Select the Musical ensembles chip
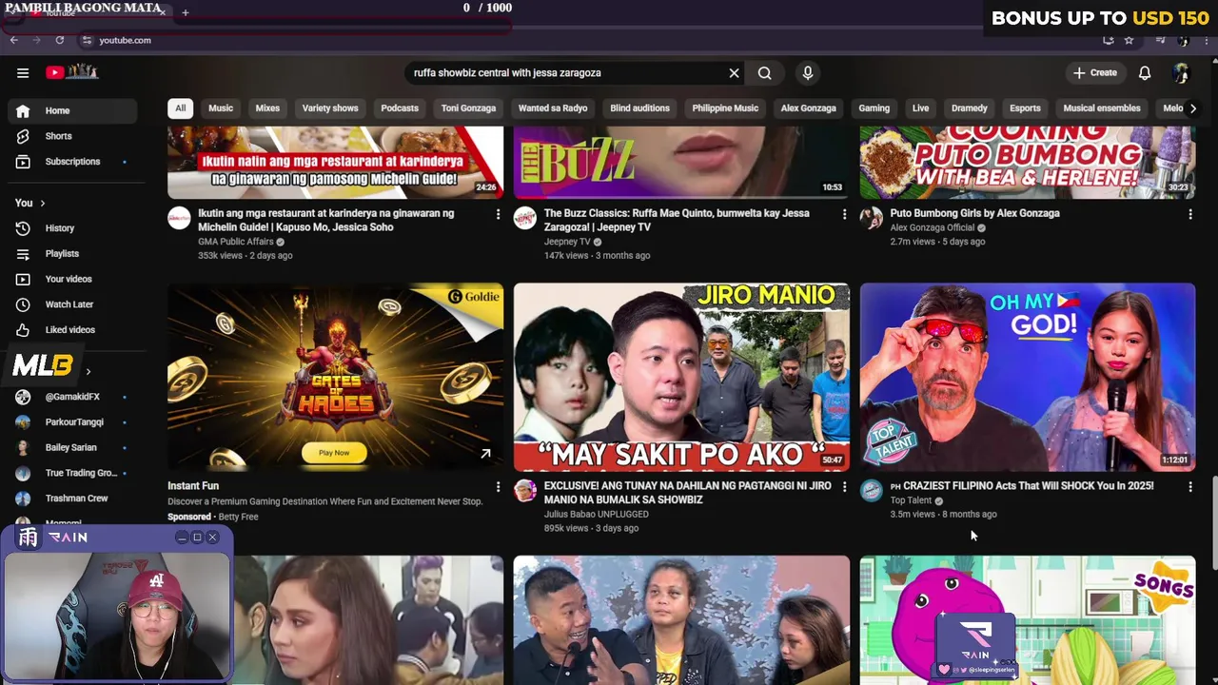Image resolution: width=1218 pixels, height=685 pixels. (1102, 108)
